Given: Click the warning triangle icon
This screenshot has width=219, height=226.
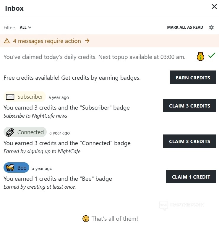Looking at the screenshot, I should tap(7, 41).
